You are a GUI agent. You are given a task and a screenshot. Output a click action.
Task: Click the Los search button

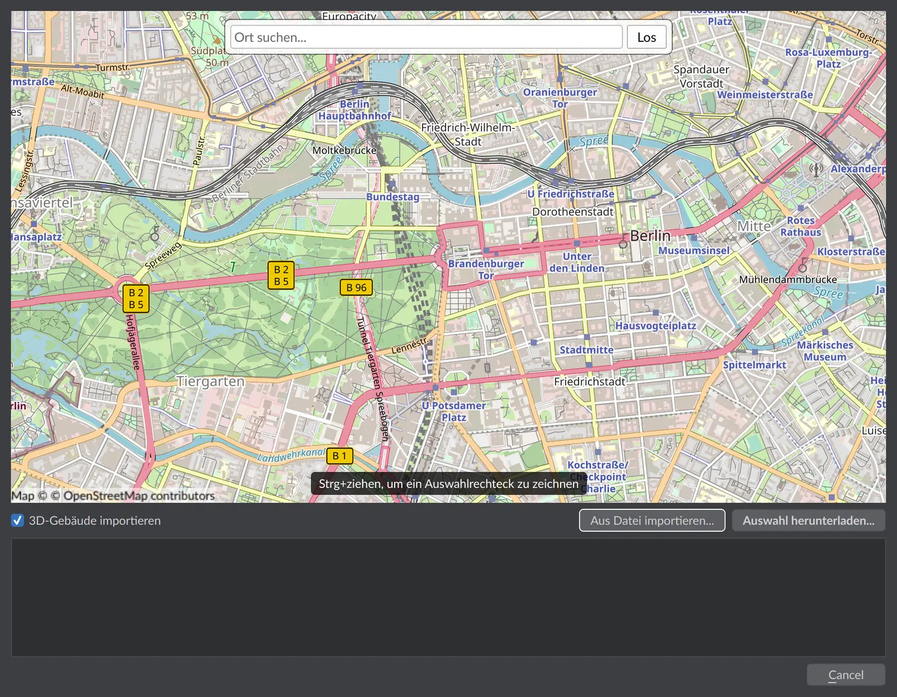pos(646,38)
